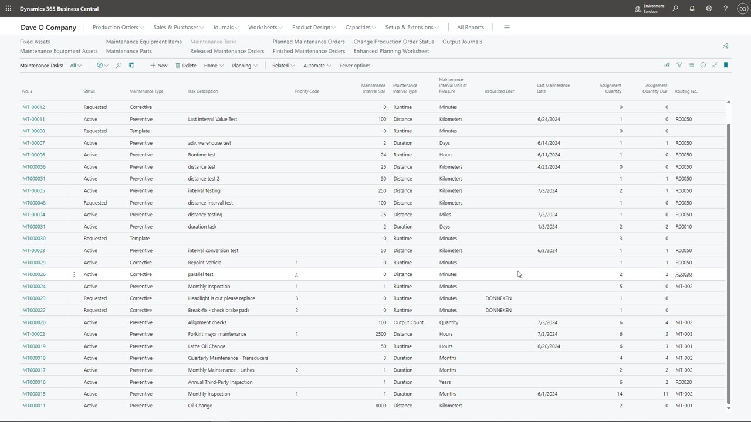Open the Help question mark
Viewport: 751px width, 422px height.
click(x=726, y=9)
